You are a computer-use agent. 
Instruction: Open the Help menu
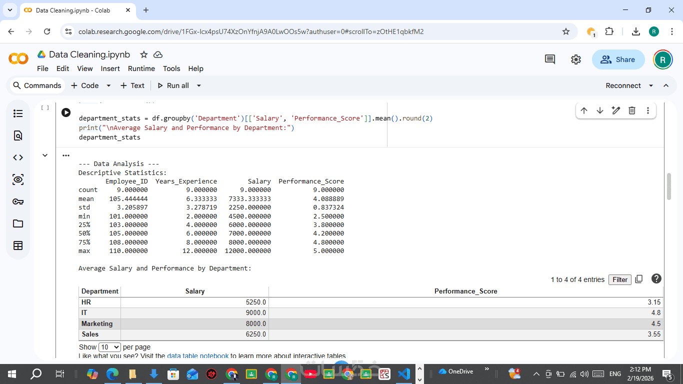coord(195,68)
